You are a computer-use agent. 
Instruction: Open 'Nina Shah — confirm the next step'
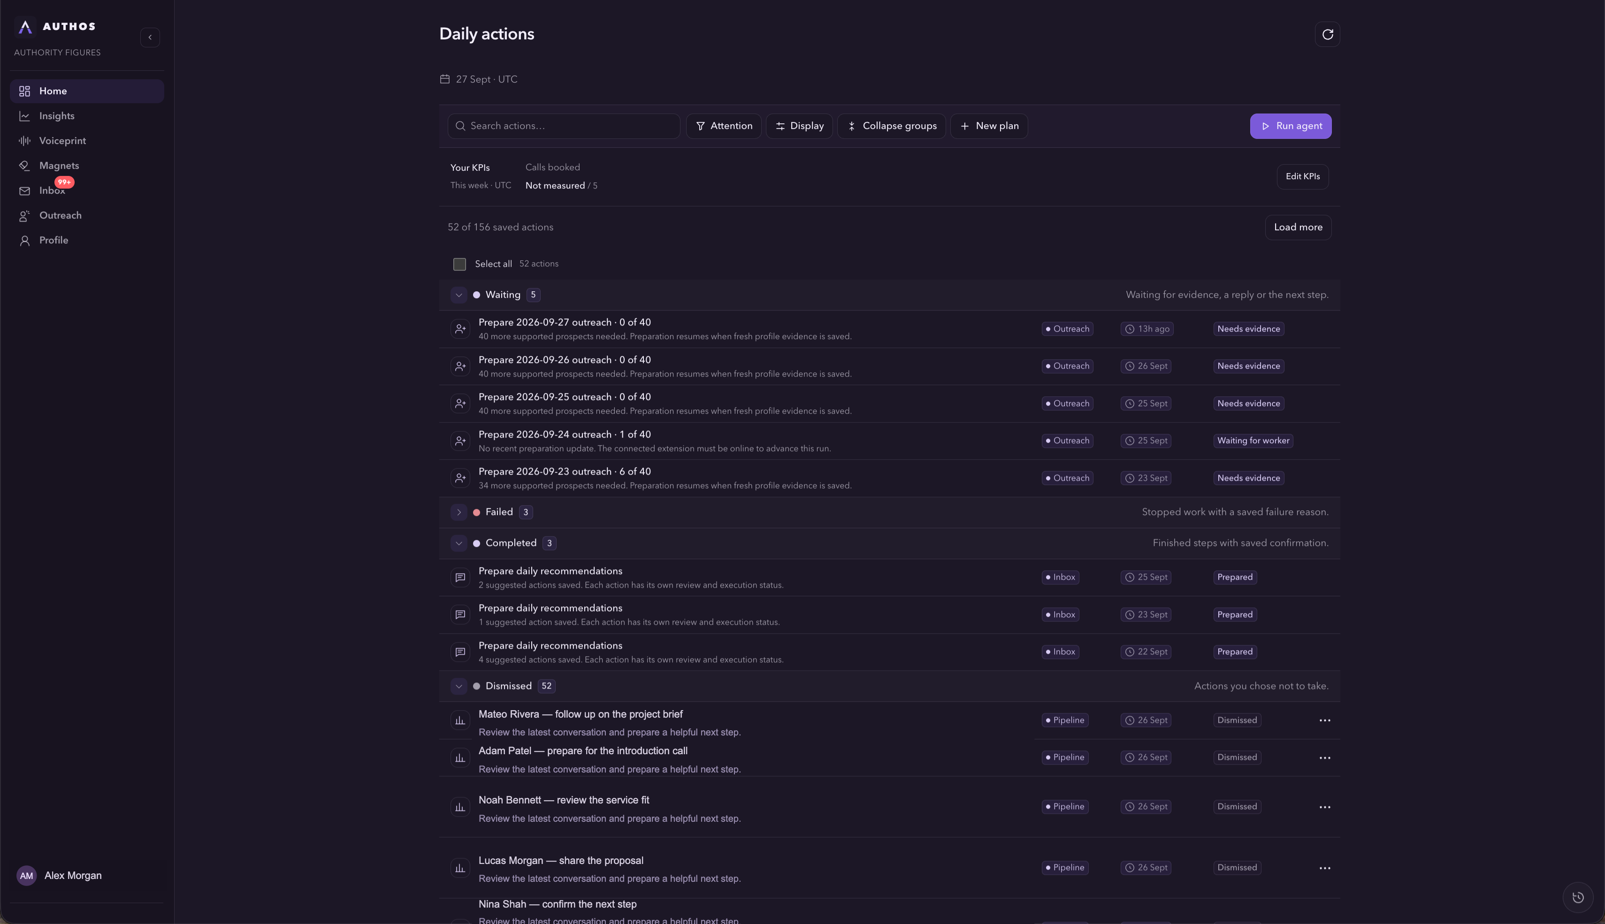pyautogui.click(x=558, y=904)
